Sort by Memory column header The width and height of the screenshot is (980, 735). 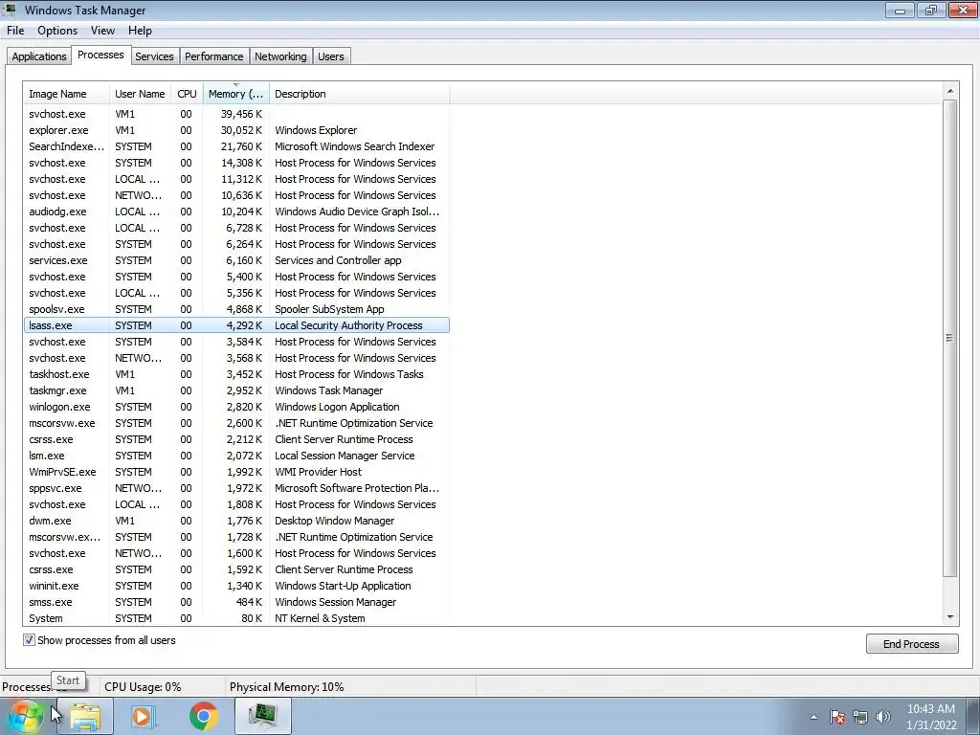tap(235, 94)
